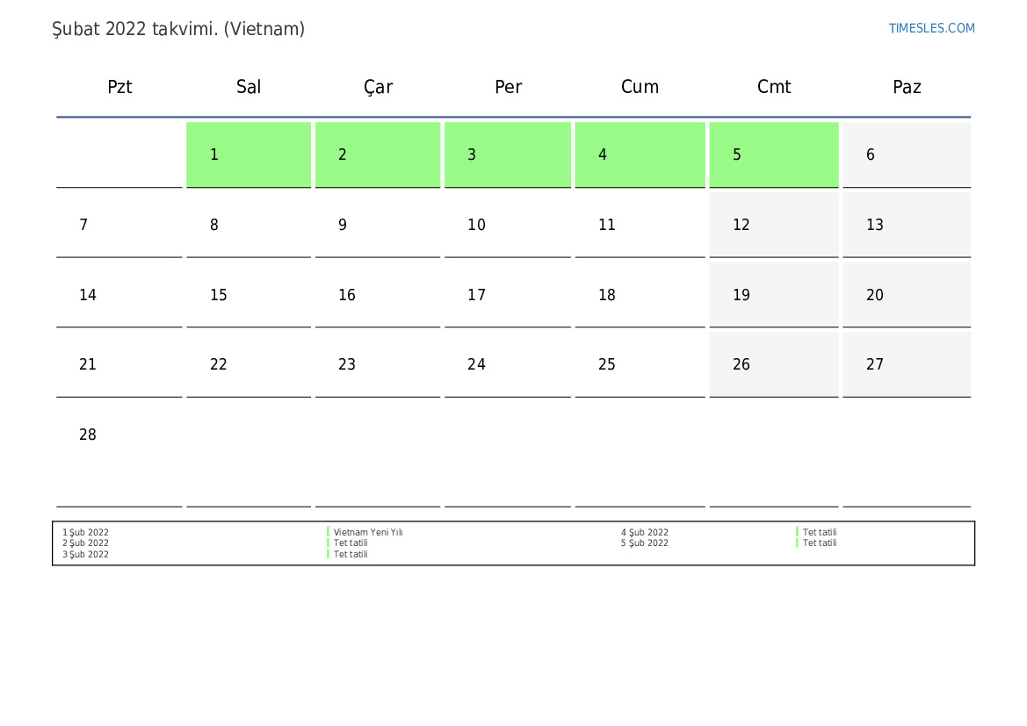Select February 1 highlighted day
The image size is (1027, 726).
(249, 155)
